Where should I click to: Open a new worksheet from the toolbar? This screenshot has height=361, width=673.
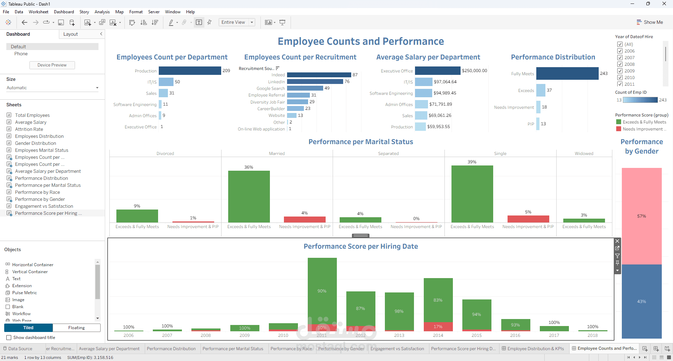(87, 22)
